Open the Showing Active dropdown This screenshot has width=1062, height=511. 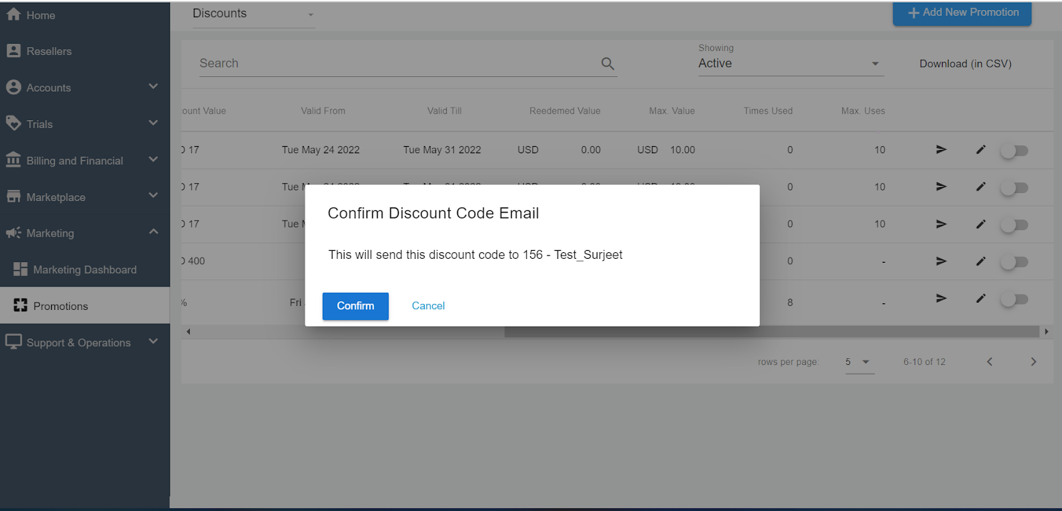point(791,64)
